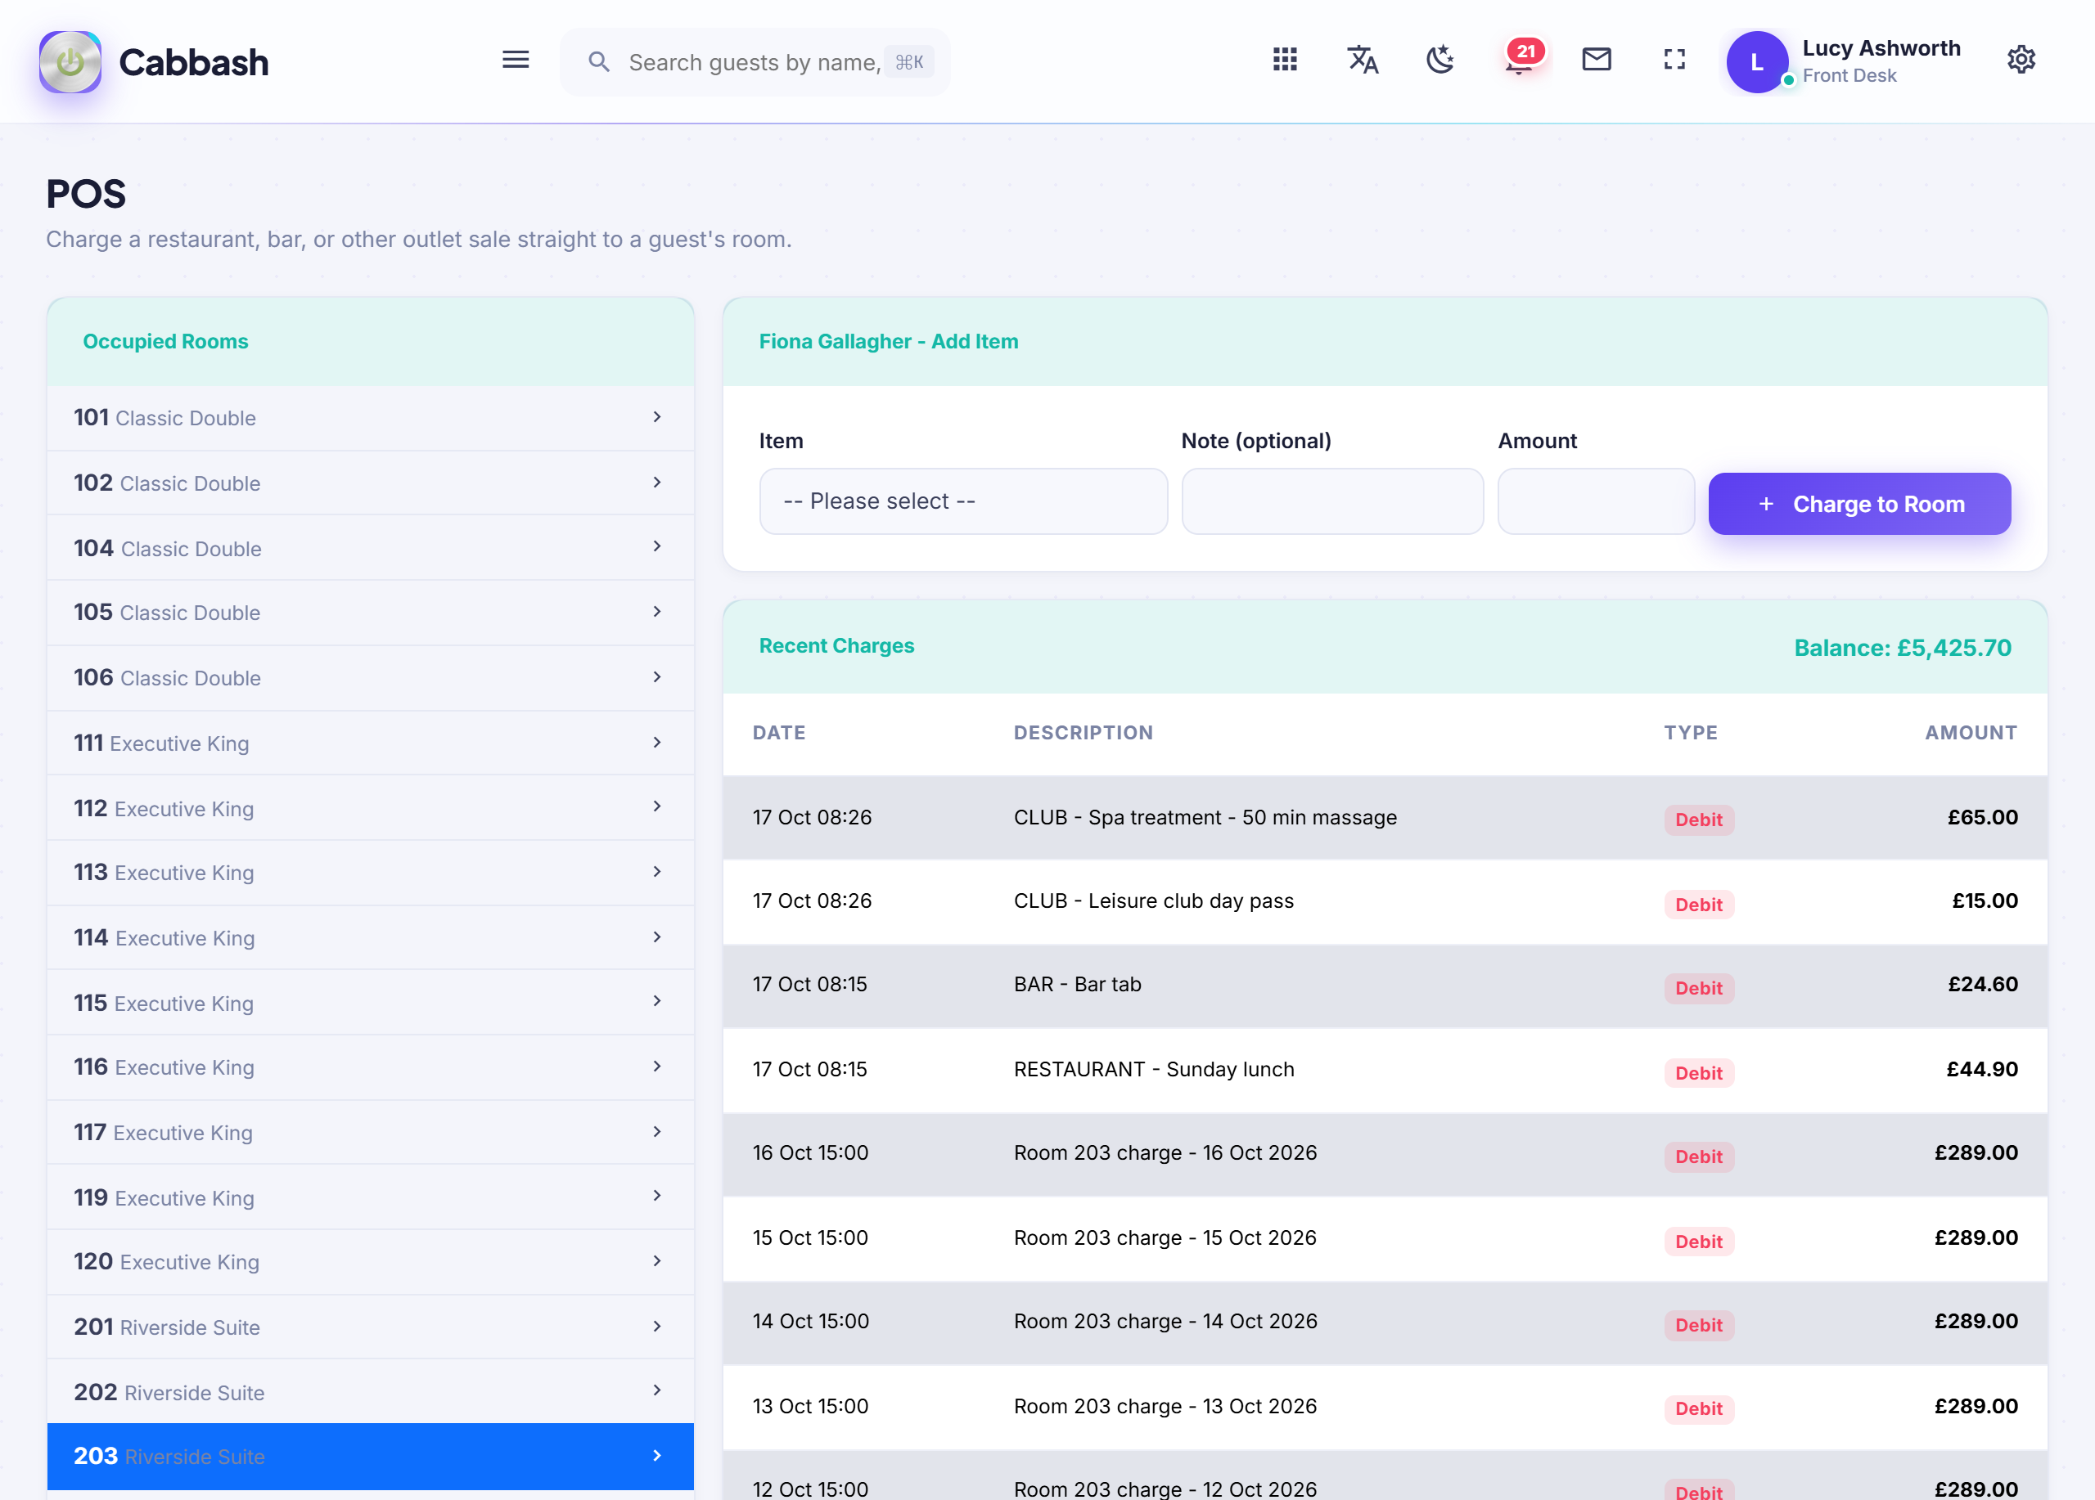This screenshot has width=2095, height=1500.
Task: Select room 120 Executive King
Action: [x=371, y=1262]
